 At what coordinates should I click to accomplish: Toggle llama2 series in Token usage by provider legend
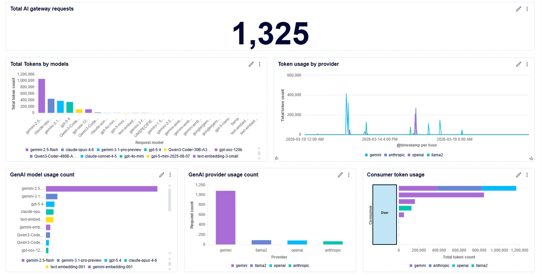tap(435, 155)
